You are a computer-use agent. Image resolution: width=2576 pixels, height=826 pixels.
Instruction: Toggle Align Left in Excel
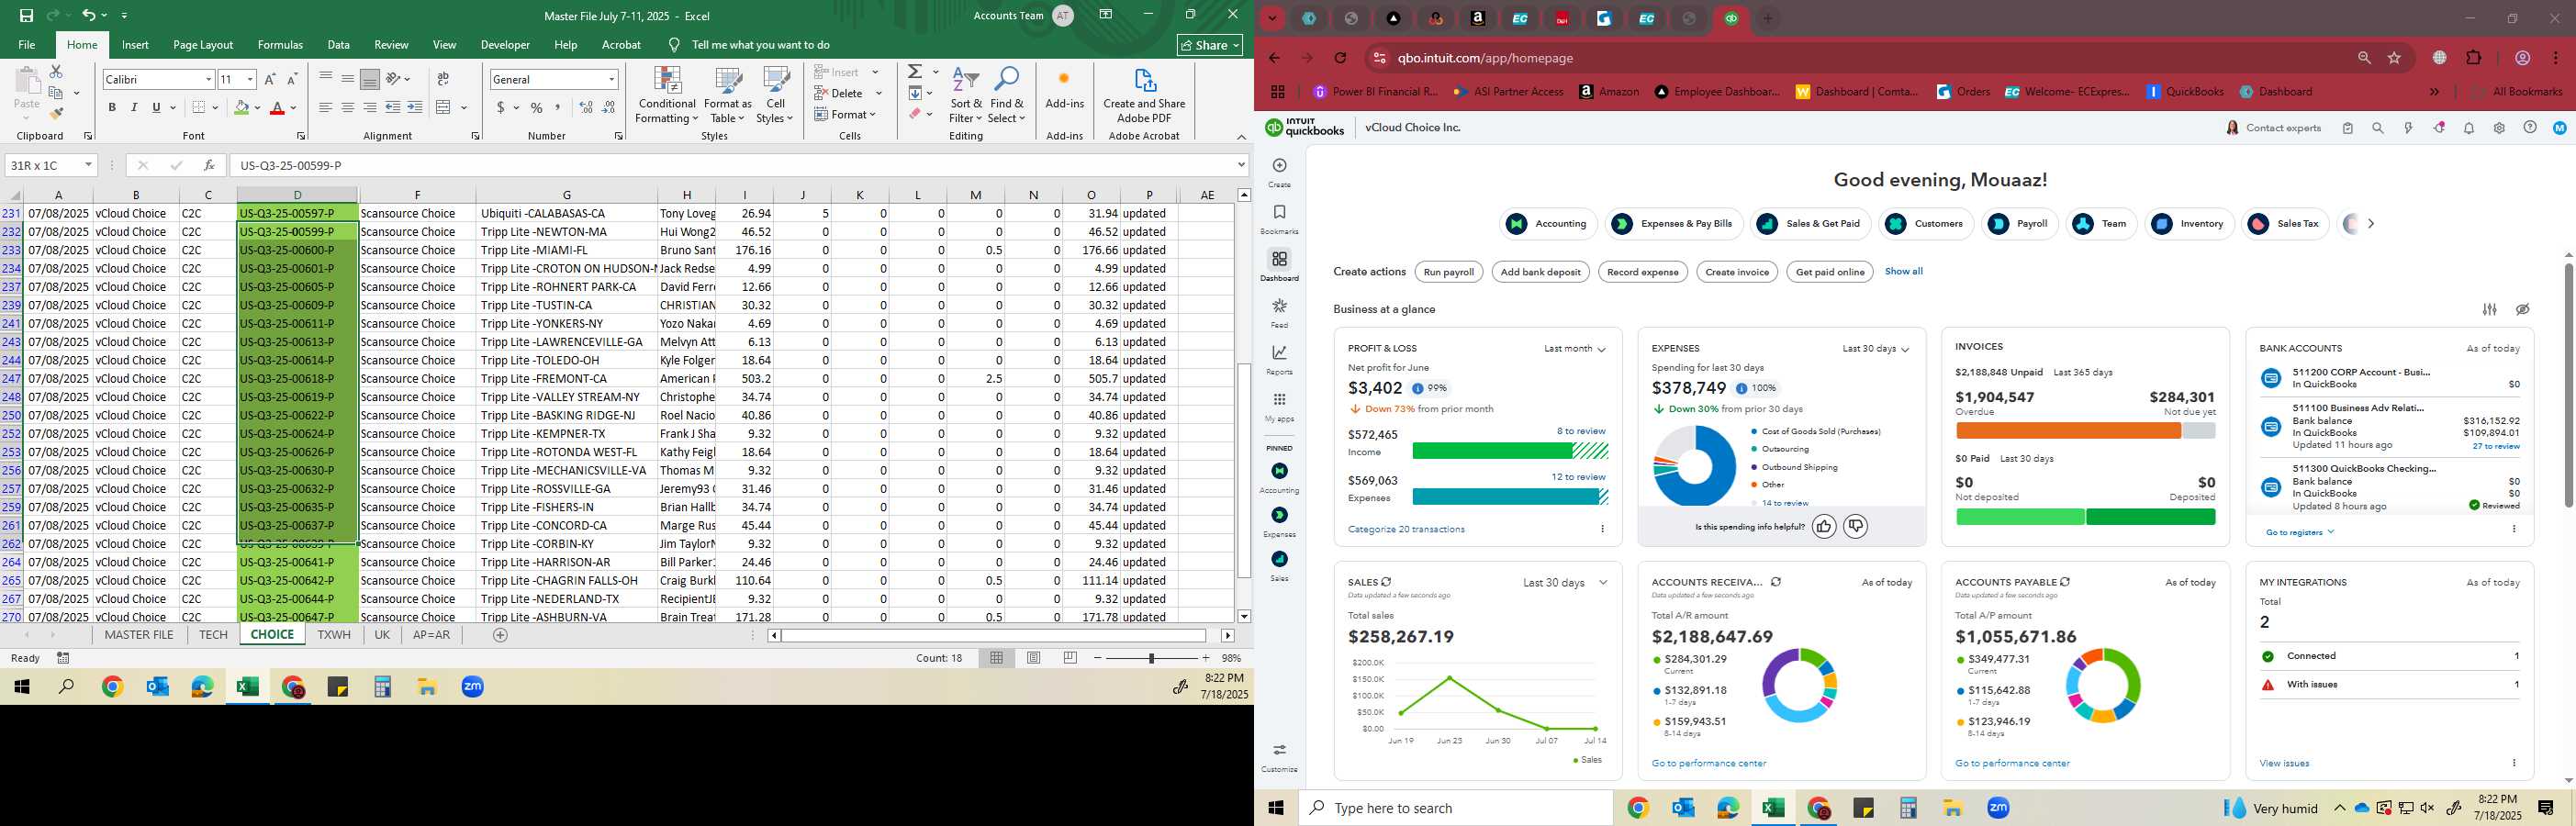(325, 107)
